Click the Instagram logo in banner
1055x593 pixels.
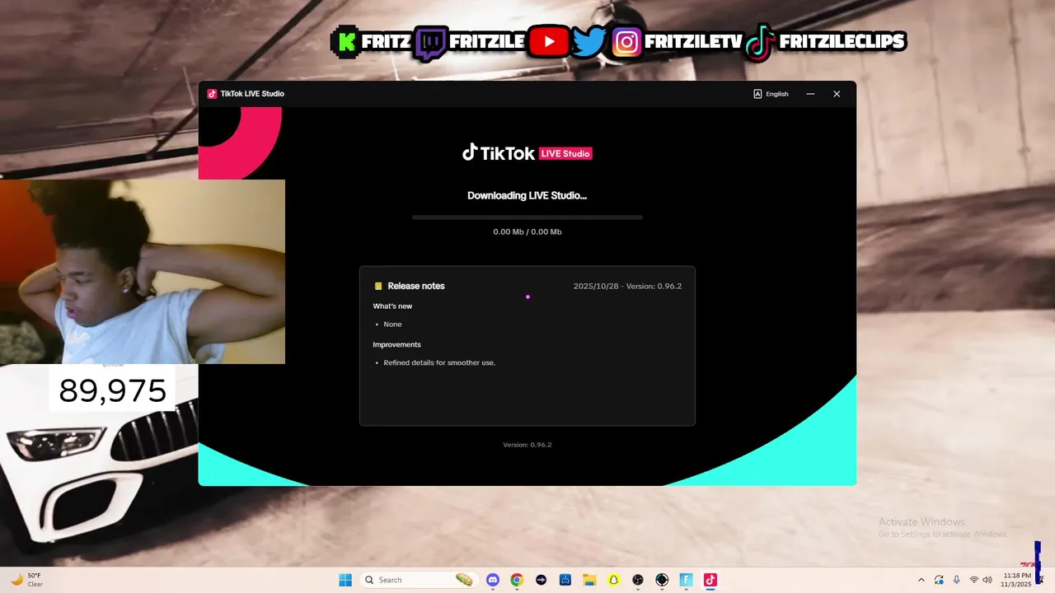tap(626, 42)
